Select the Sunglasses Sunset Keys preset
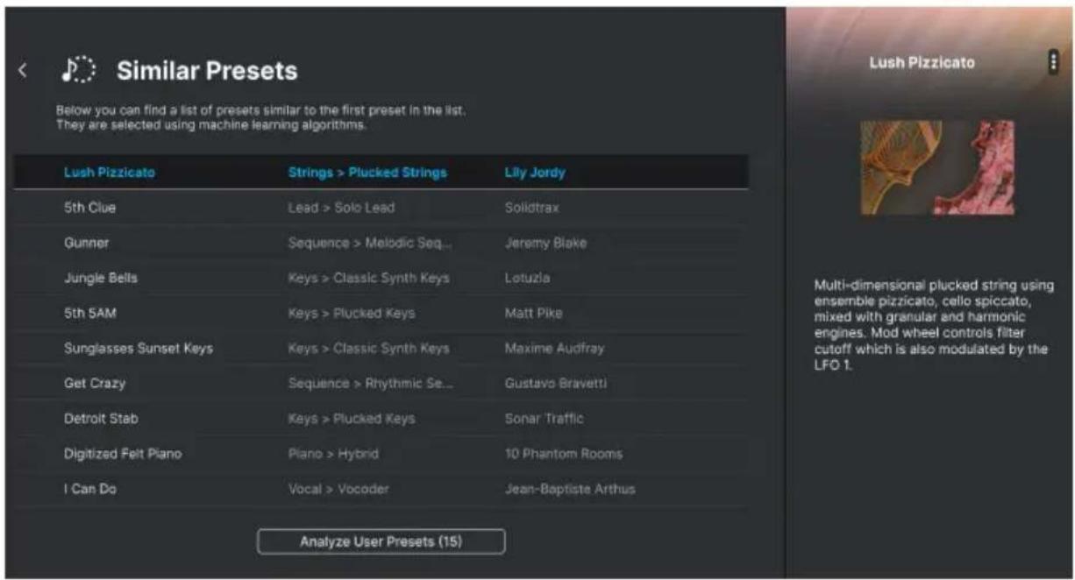 coord(381,348)
